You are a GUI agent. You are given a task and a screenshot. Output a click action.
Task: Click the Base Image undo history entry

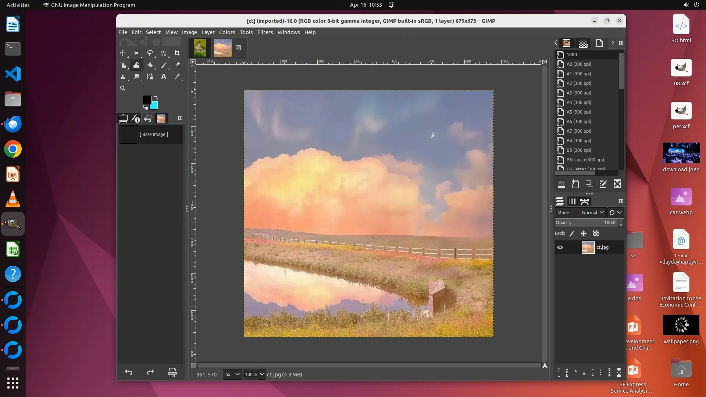pyautogui.click(x=153, y=135)
